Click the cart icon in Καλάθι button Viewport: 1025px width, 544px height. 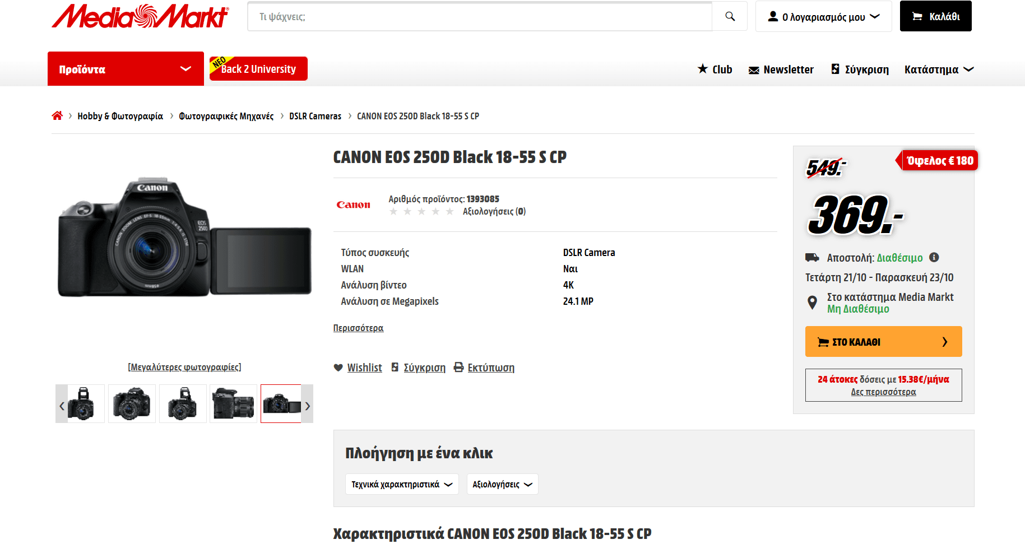(917, 16)
